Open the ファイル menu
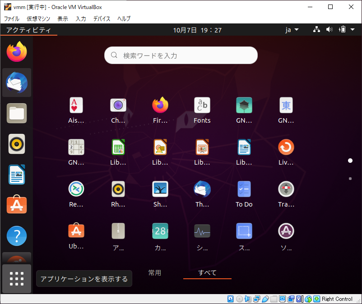The image size is (362, 304). (12, 18)
